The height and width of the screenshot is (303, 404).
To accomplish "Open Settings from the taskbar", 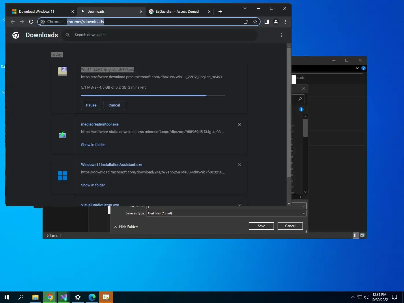I will click(78, 297).
